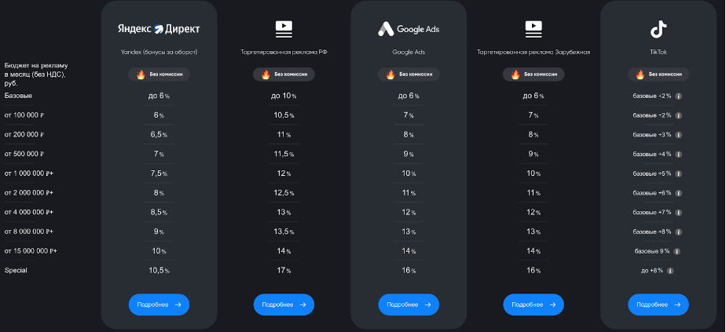Viewport: 726px width, 332px height.
Task: Click the TikTok logo icon
Action: [x=658, y=30]
